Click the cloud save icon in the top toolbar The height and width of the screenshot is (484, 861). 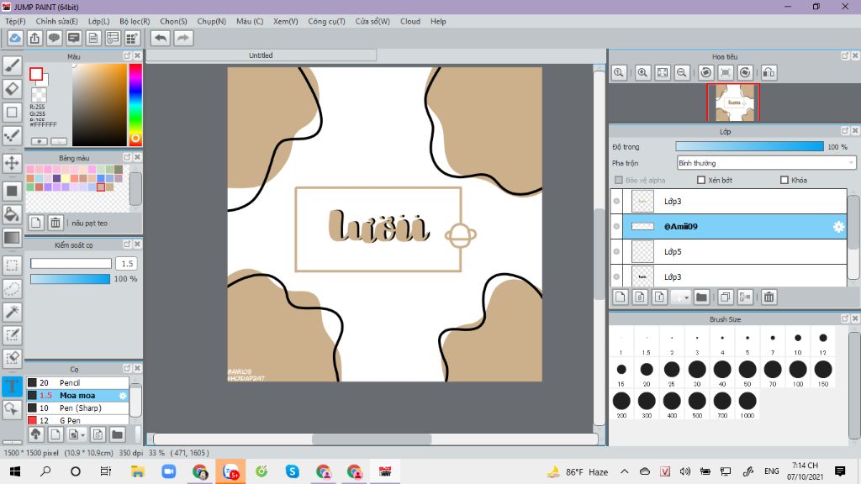(15, 39)
